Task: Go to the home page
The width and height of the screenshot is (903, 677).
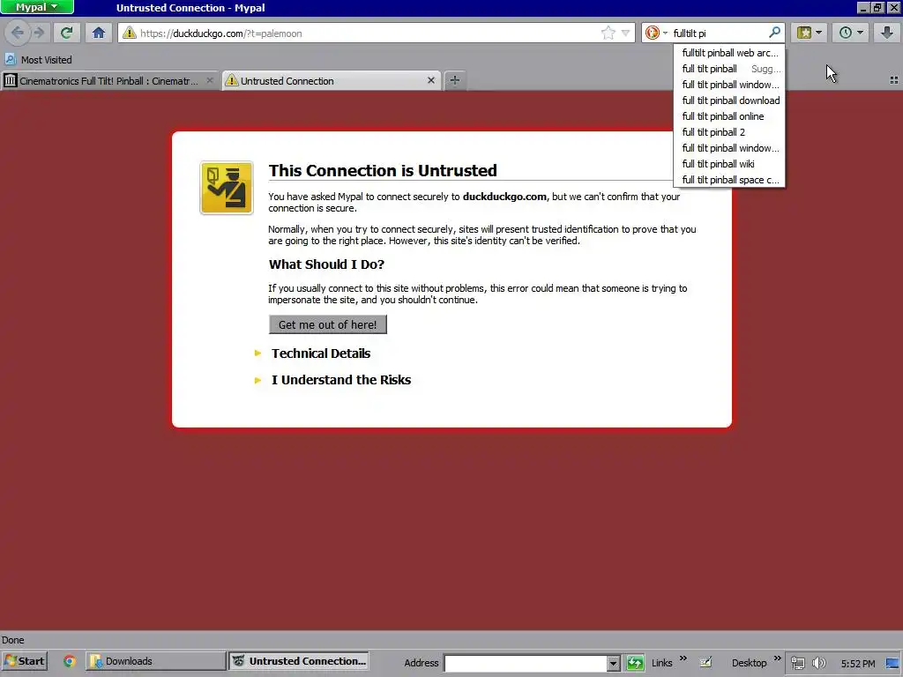Action: point(99,33)
